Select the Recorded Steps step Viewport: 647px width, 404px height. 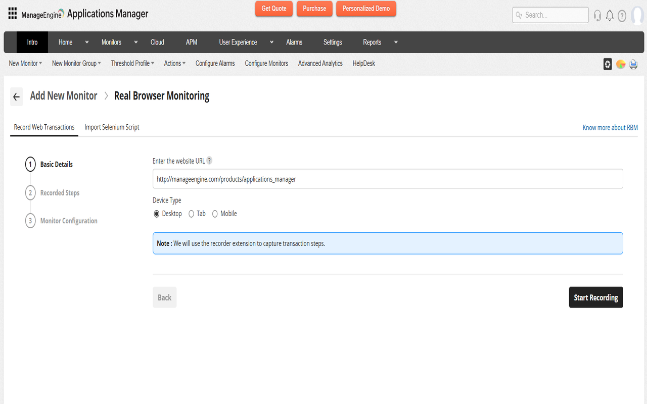(52, 193)
